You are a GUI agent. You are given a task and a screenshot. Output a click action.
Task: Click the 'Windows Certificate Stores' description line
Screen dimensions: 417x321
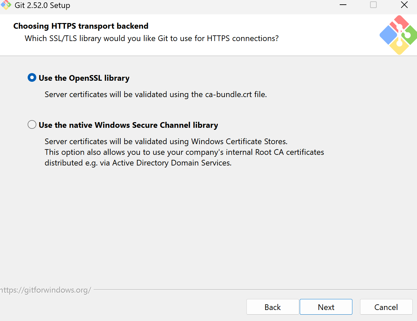[x=166, y=141]
